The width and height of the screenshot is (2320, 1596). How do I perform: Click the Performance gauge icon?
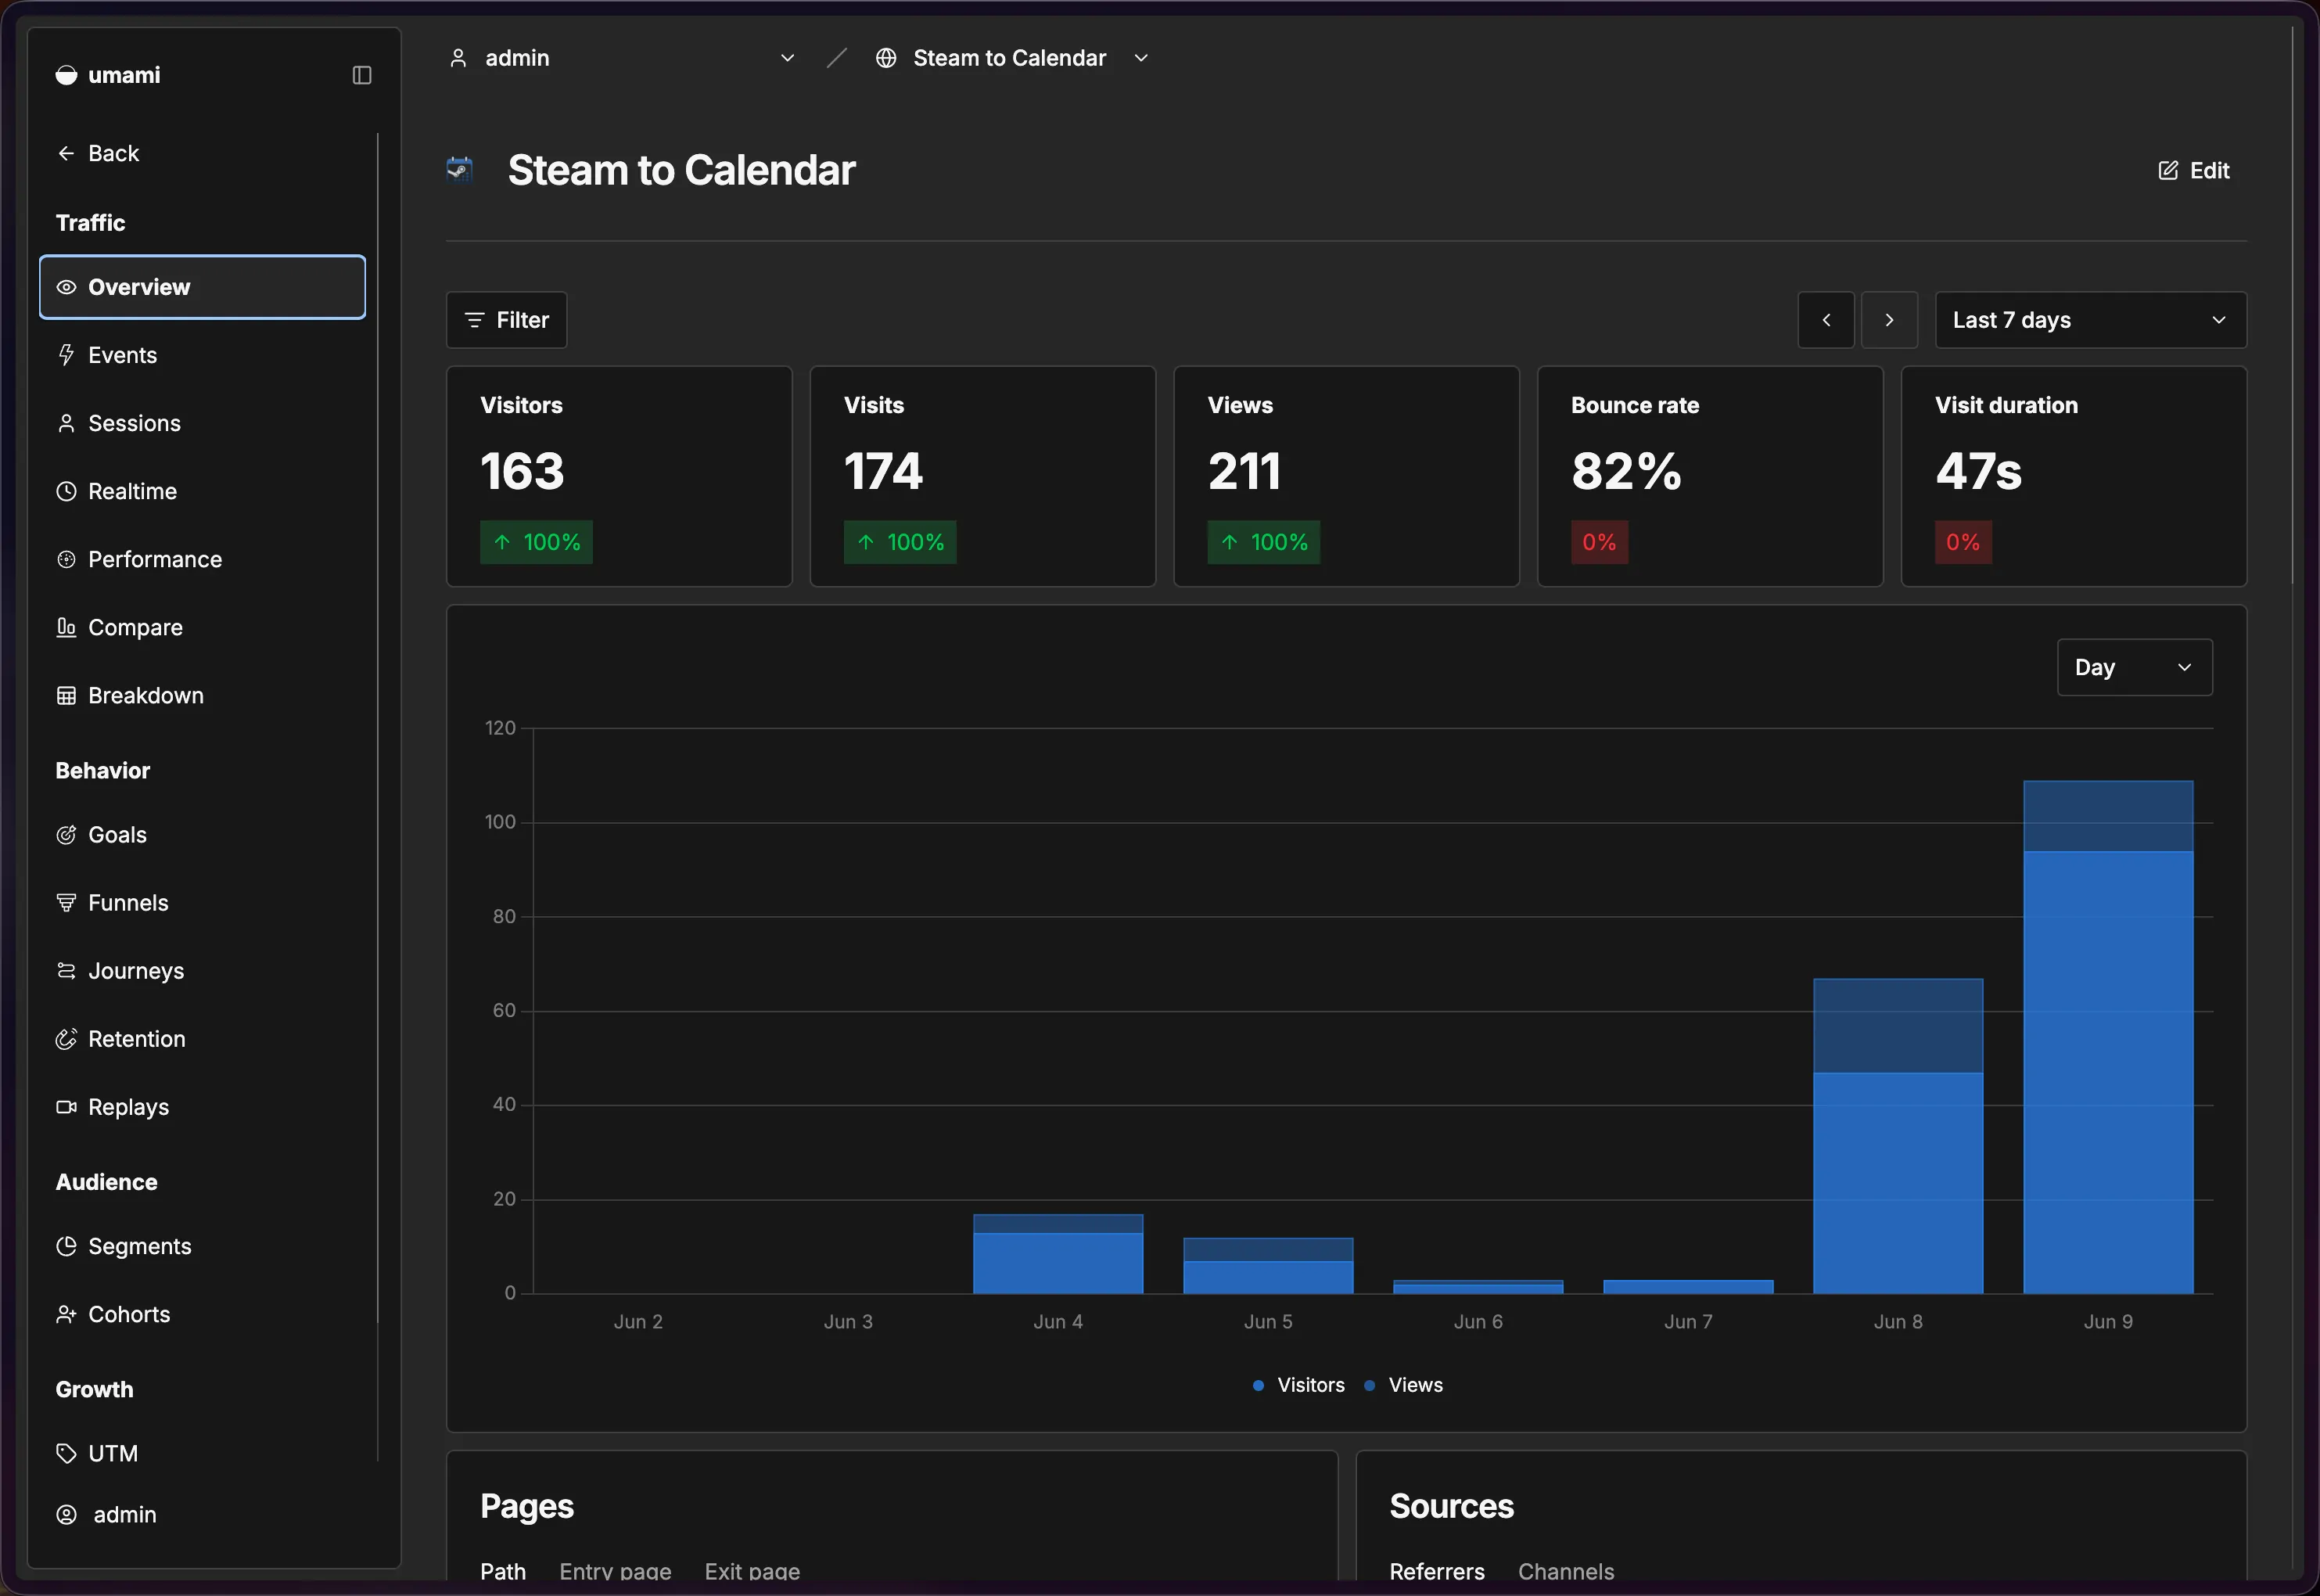pos(66,559)
